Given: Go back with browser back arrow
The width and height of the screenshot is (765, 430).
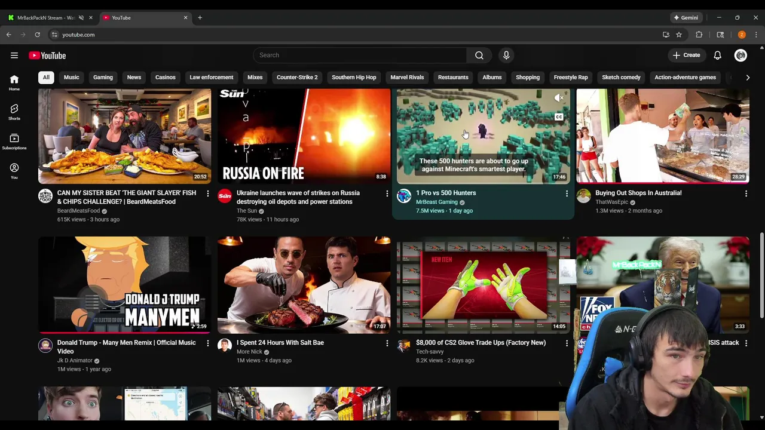Looking at the screenshot, I should 9,35.
